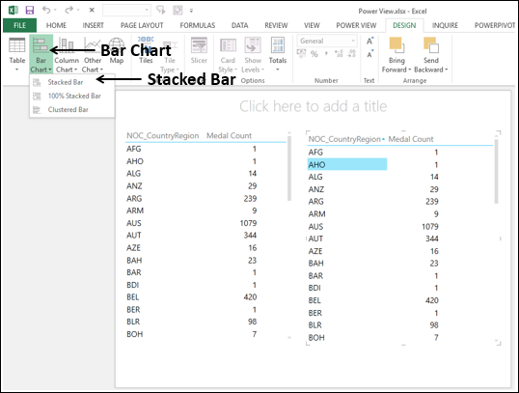Click the left table's Medal Count header
Screen dimensions: 519x393
229,136
